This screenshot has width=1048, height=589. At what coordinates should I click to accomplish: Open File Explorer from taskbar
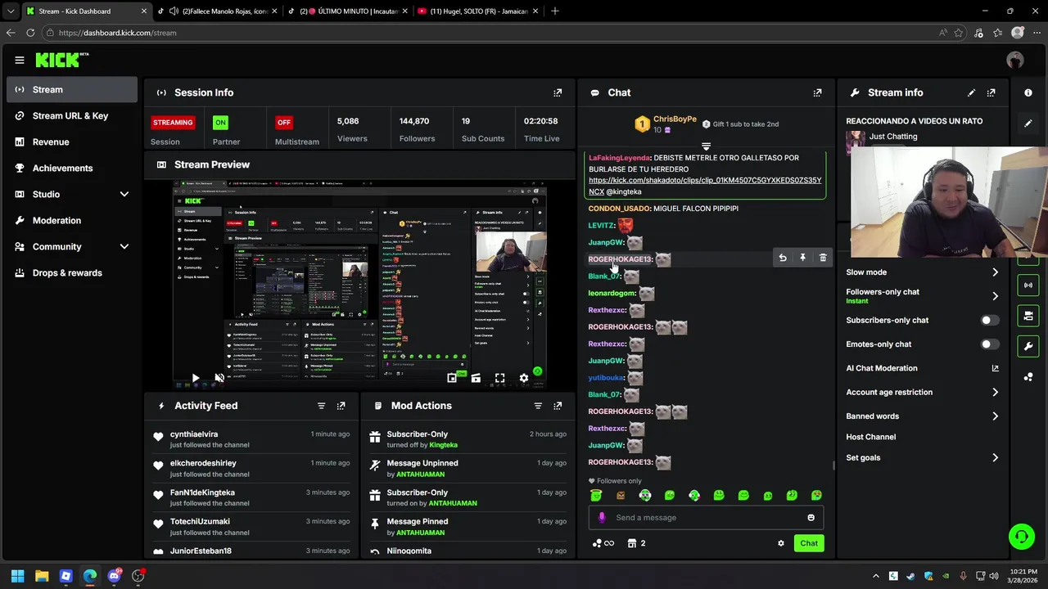tap(42, 576)
